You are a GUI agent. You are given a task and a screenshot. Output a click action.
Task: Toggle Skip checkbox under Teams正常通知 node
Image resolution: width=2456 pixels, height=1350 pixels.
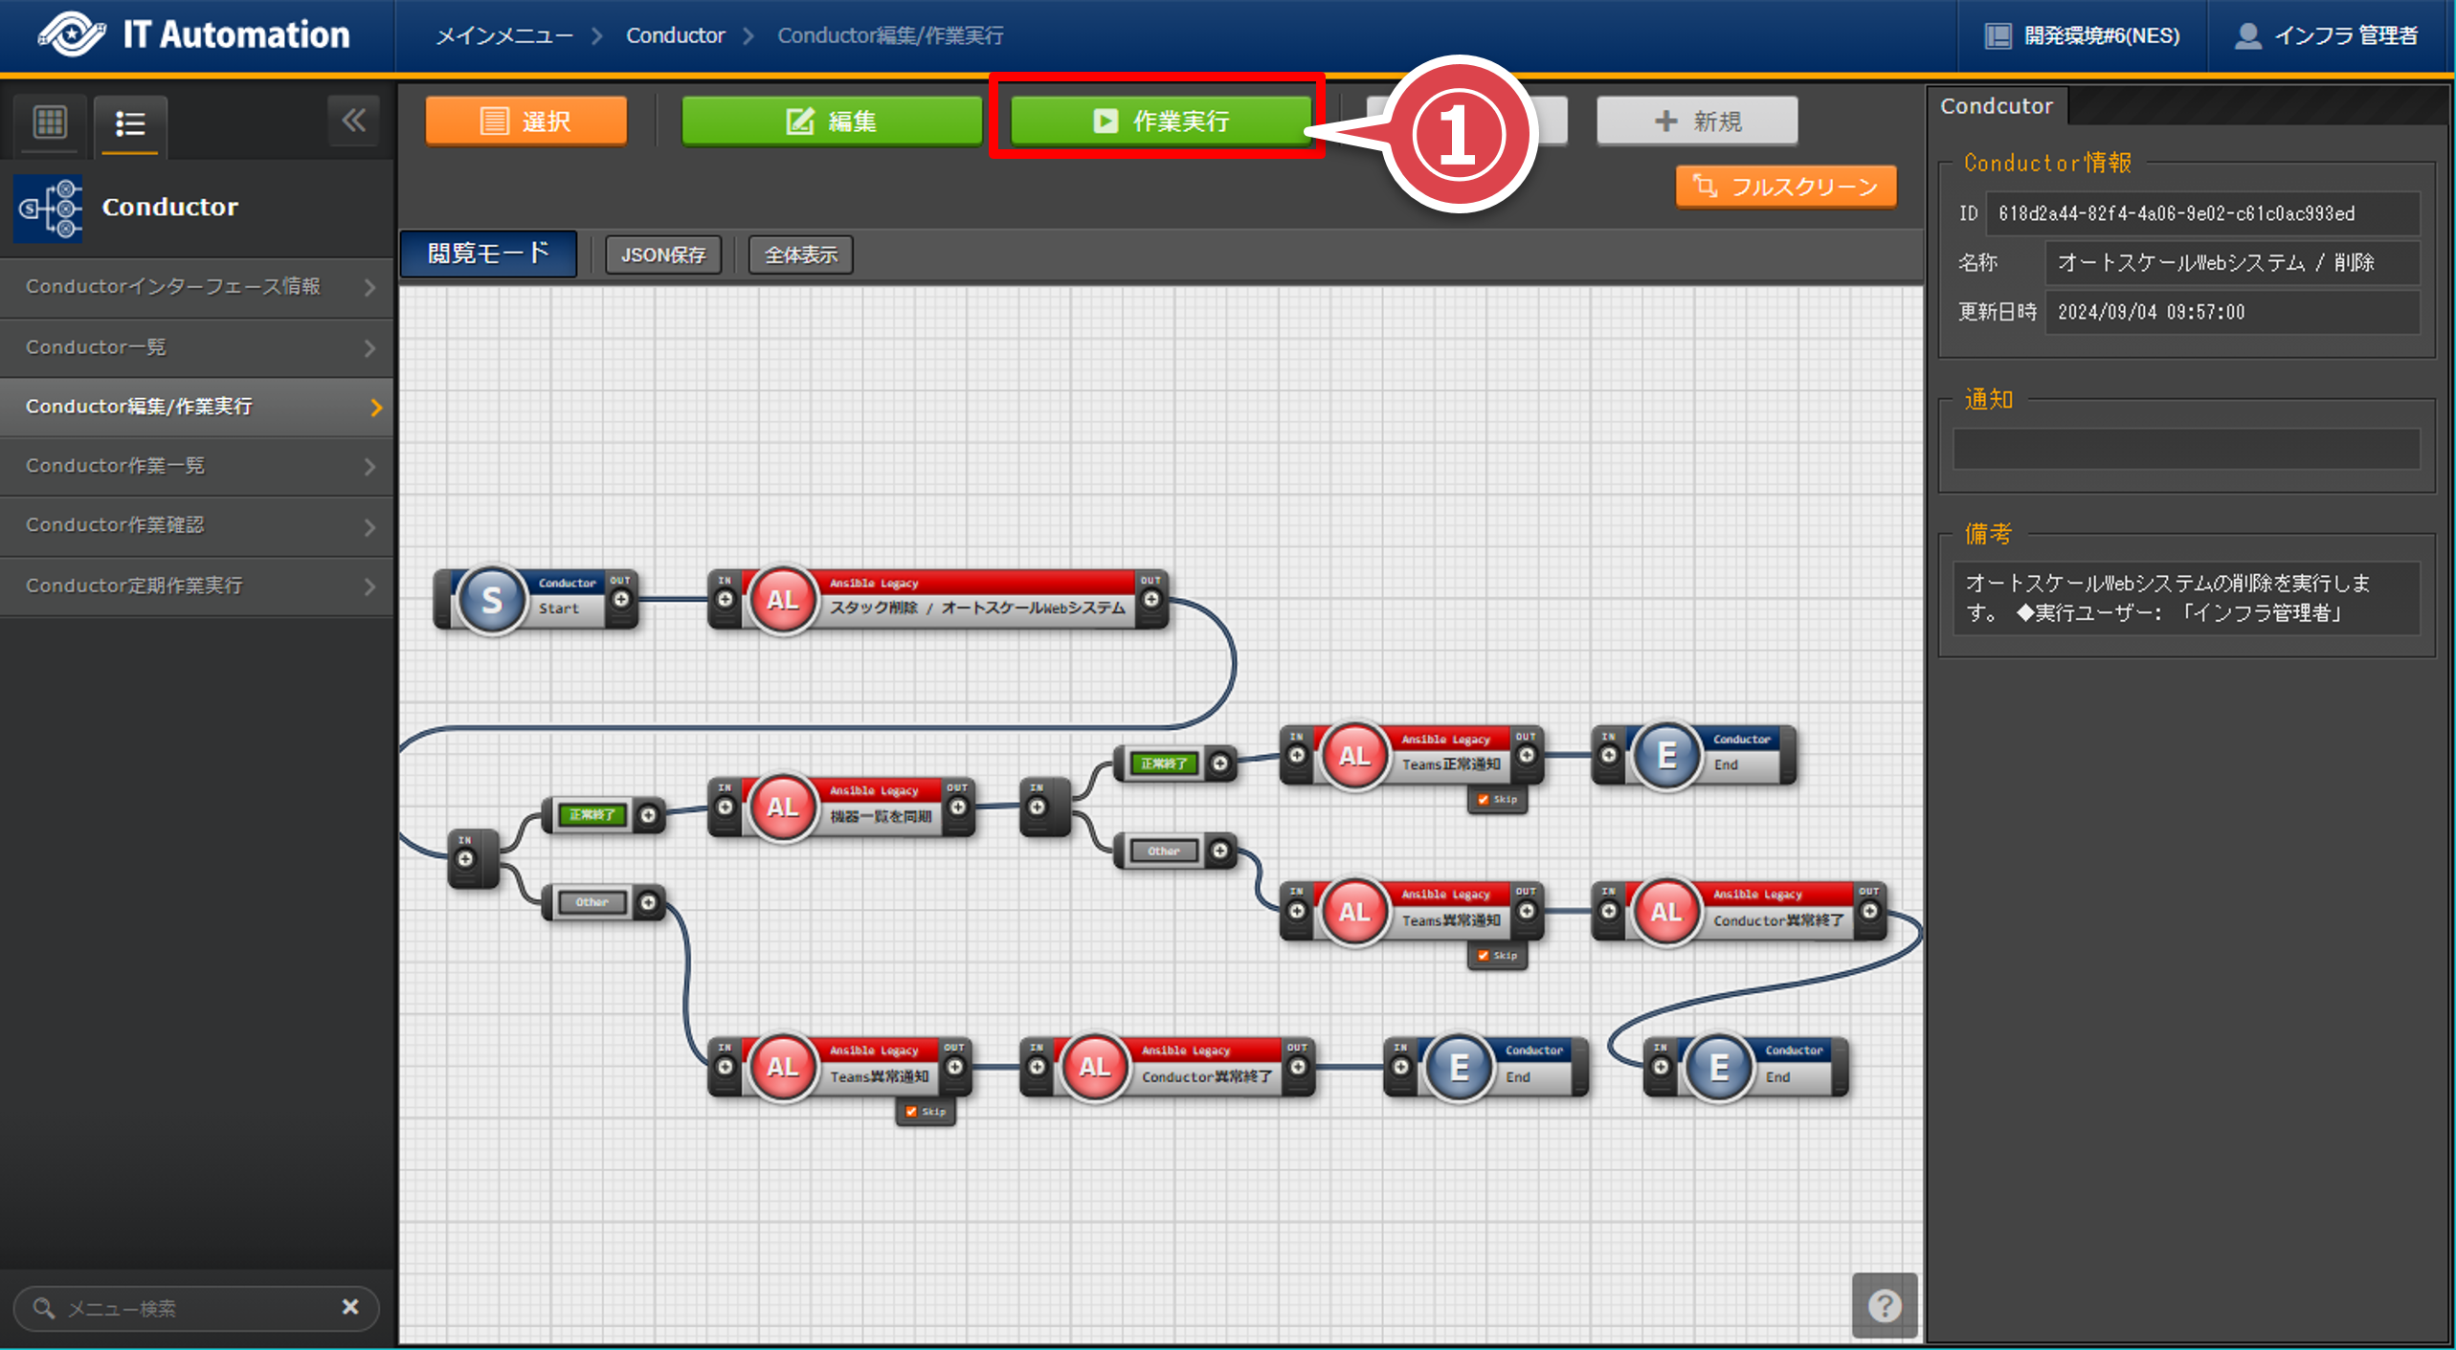click(x=1484, y=799)
